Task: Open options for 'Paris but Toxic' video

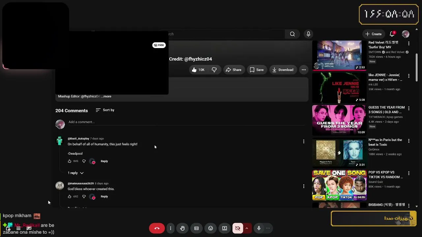Action: coord(409,141)
